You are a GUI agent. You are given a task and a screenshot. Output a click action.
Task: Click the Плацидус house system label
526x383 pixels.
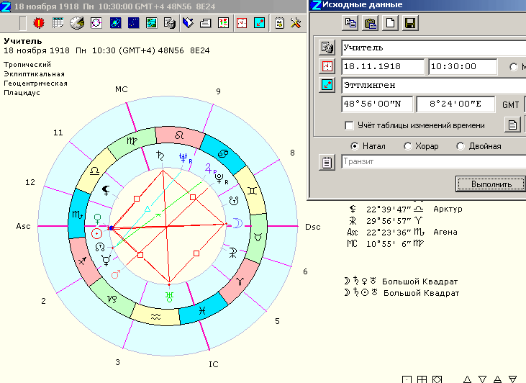[22, 93]
